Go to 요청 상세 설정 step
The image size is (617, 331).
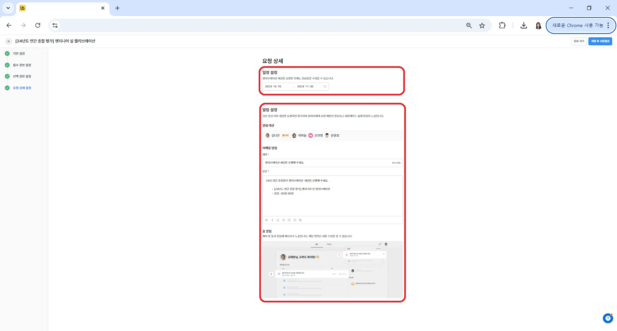[22, 88]
